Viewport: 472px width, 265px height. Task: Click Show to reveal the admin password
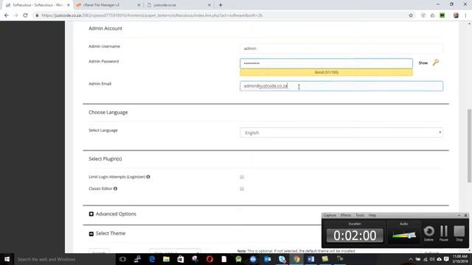pos(423,63)
